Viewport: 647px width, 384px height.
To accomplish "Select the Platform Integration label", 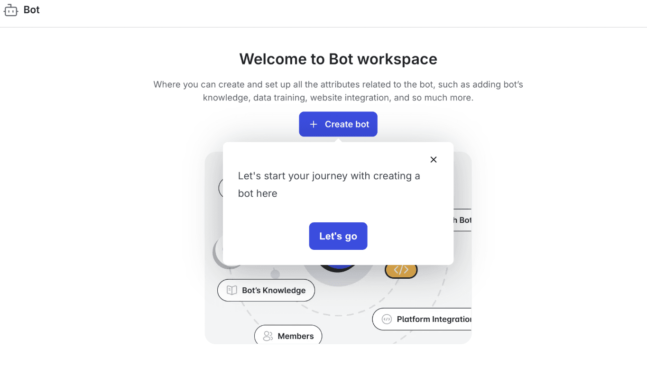I will click(x=434, y=319).
